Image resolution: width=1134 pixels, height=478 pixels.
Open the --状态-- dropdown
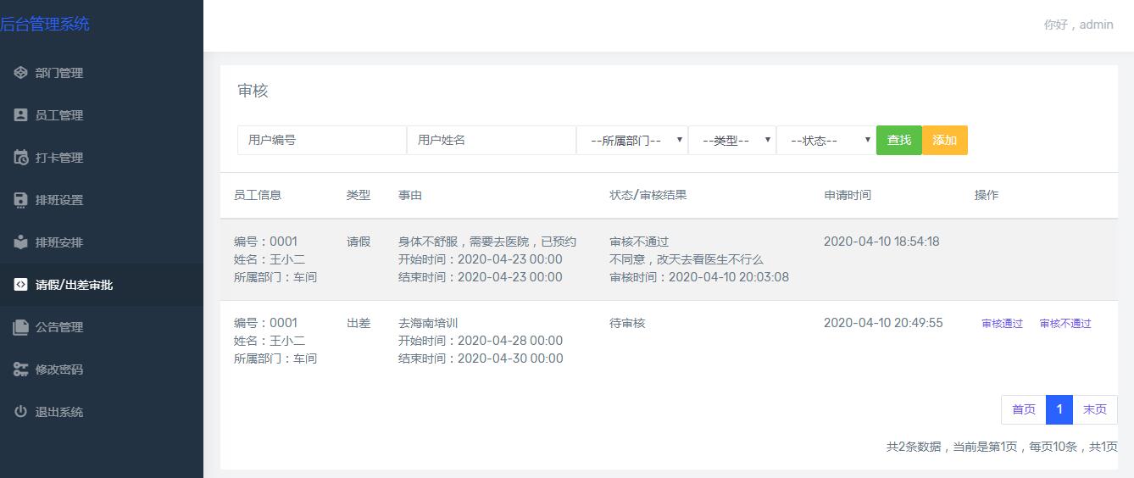pos(826,140)
